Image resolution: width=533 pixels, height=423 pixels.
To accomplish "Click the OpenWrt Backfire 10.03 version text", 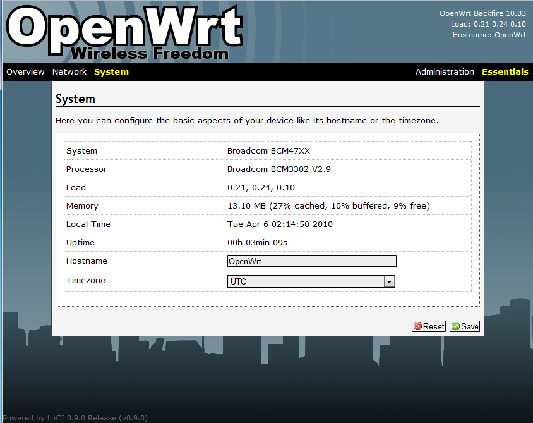I will pyautogui.click(x=482, y=13).
